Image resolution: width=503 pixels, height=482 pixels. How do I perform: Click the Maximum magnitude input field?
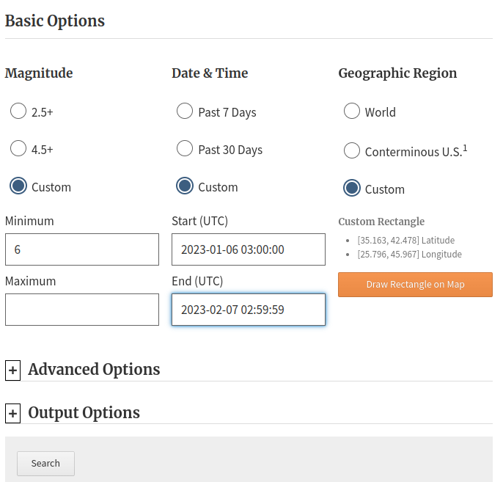pyautogui.click(x=82, y=310)
